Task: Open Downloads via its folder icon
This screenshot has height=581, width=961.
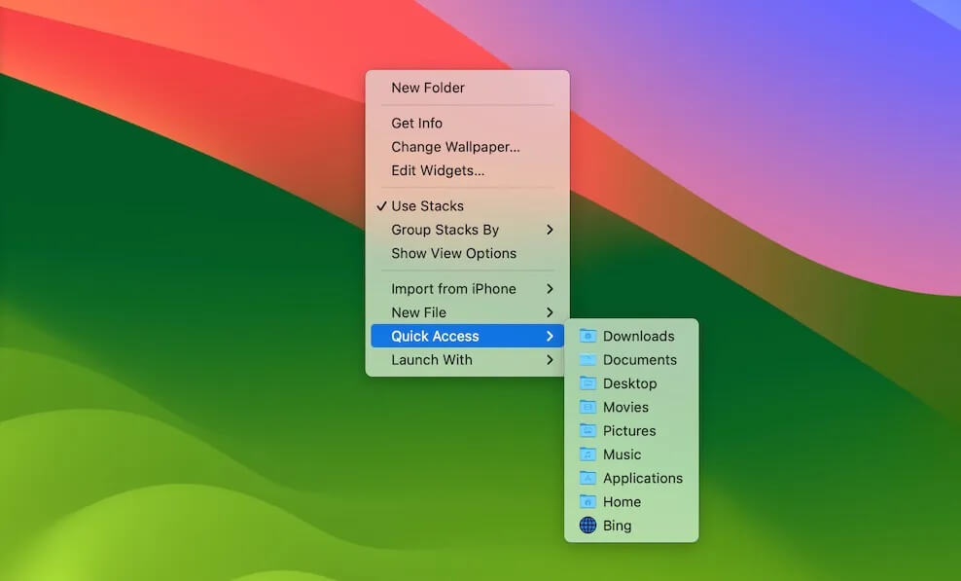Action: click(587, 336)
